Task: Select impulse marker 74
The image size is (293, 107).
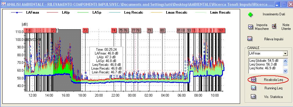Action: pos(114,30)
